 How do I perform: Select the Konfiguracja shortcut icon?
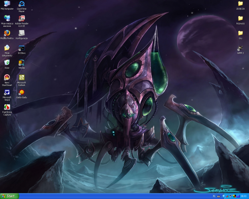(x=22, y=35)
